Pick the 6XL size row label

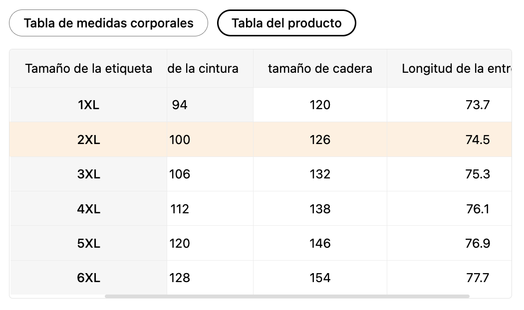[89, 278]
